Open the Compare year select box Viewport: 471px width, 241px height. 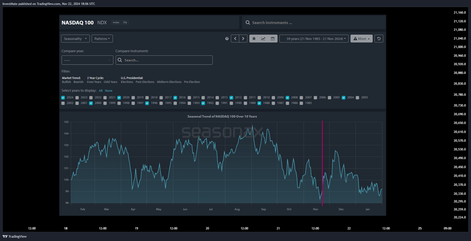click(x=87, y=60)
